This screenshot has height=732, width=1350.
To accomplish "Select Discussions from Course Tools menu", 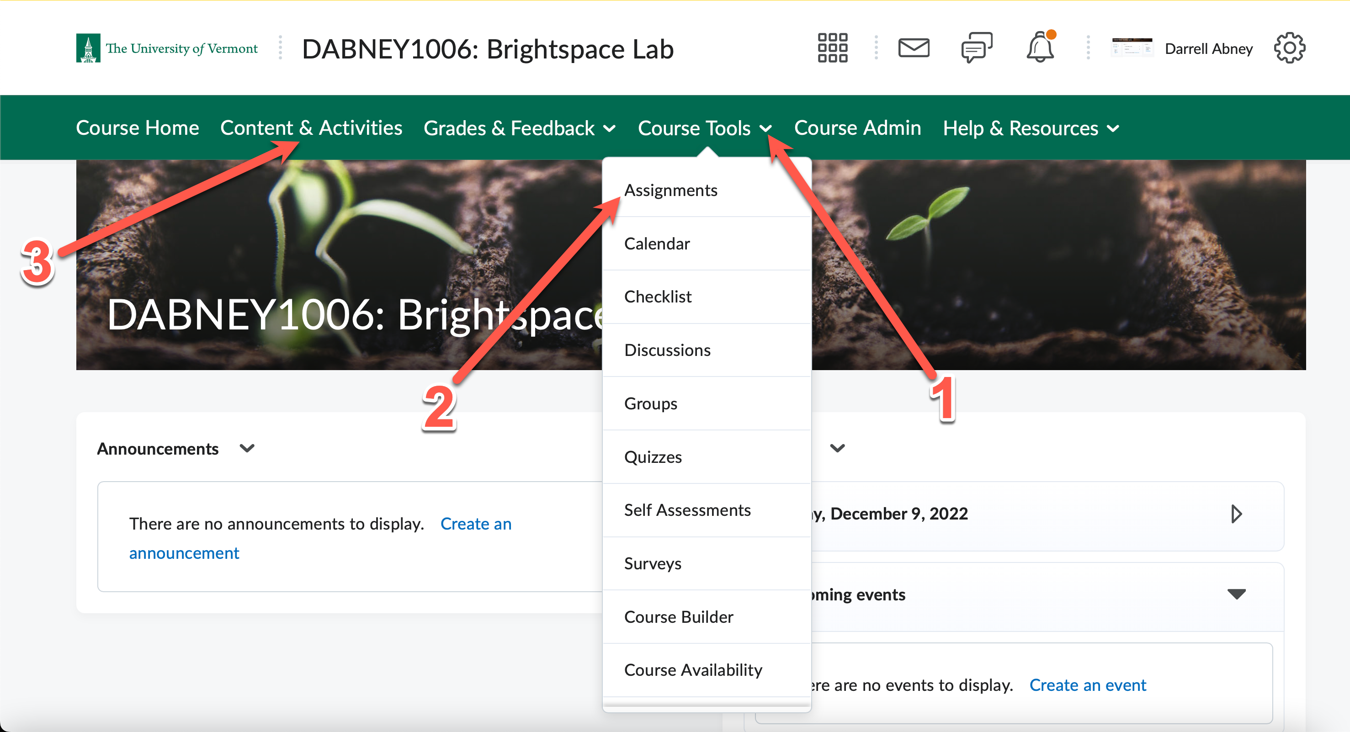I will coord(707,350).
